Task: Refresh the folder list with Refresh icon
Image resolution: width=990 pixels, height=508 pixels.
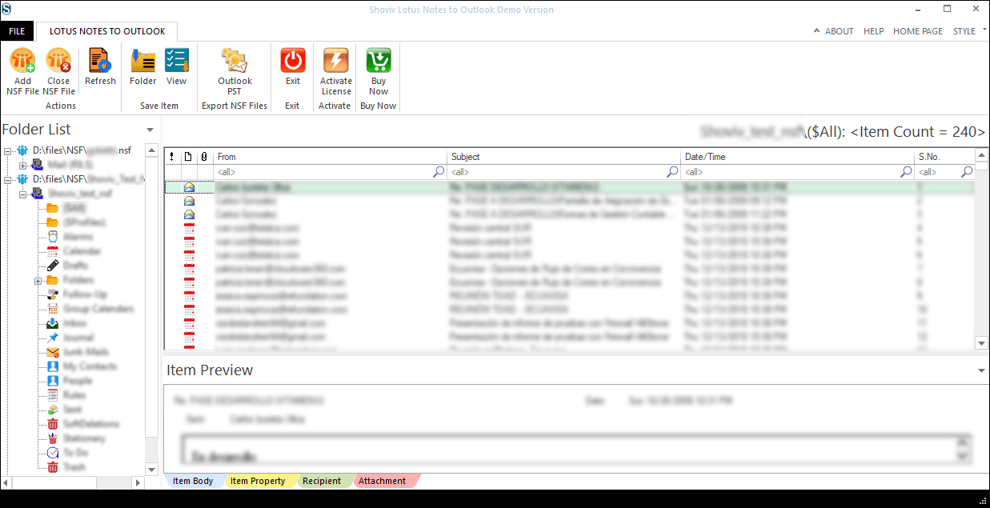Action: point(100,61)
